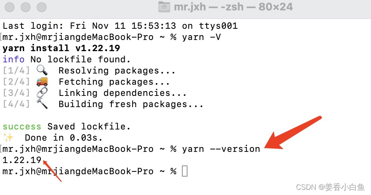371x195 pixels.
Task: Click the yarn --version command text
Action: (x=221, y=149)
